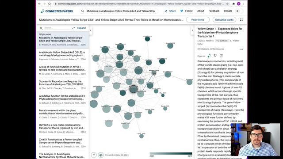The height and width of the screenshot is (159, 283).
Task: Click author E. Walker
Action: click(235, 41)
